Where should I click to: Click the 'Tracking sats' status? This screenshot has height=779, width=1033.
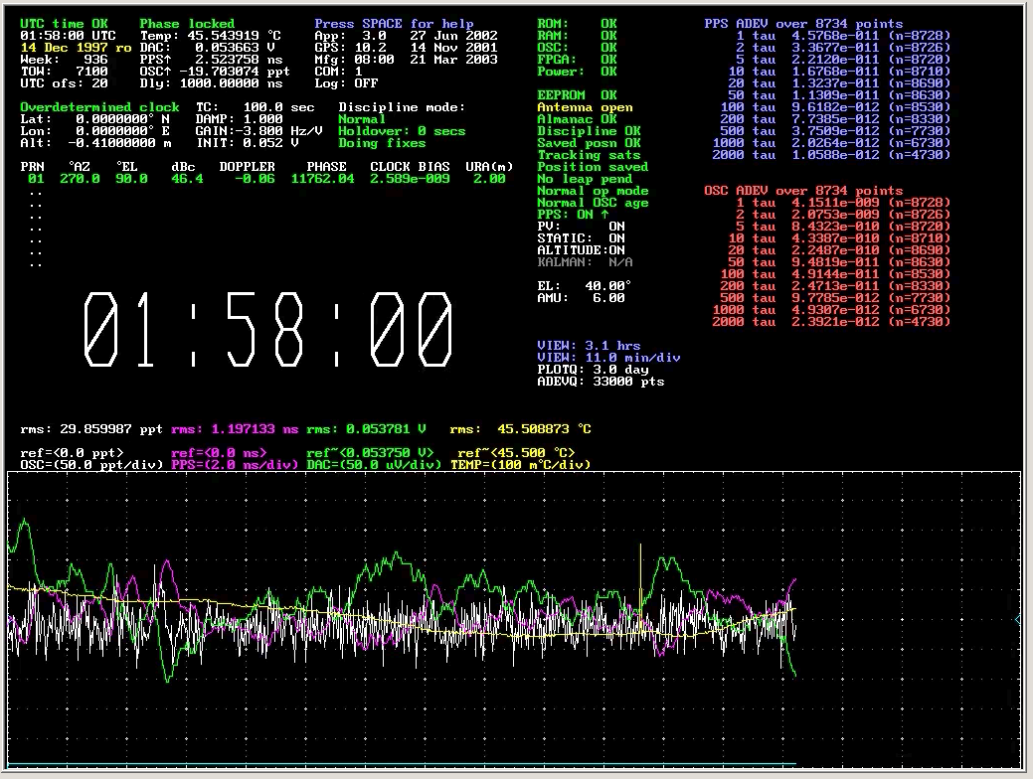[x=589, y=155]
